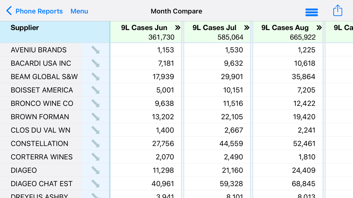Click the 9L Cases Jun column header
Screen dimensions: 353x198
coord(144,27)
